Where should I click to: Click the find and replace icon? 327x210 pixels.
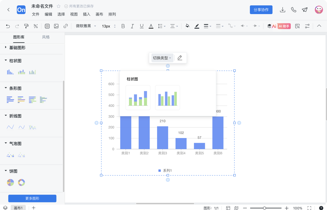pos(297,26)
